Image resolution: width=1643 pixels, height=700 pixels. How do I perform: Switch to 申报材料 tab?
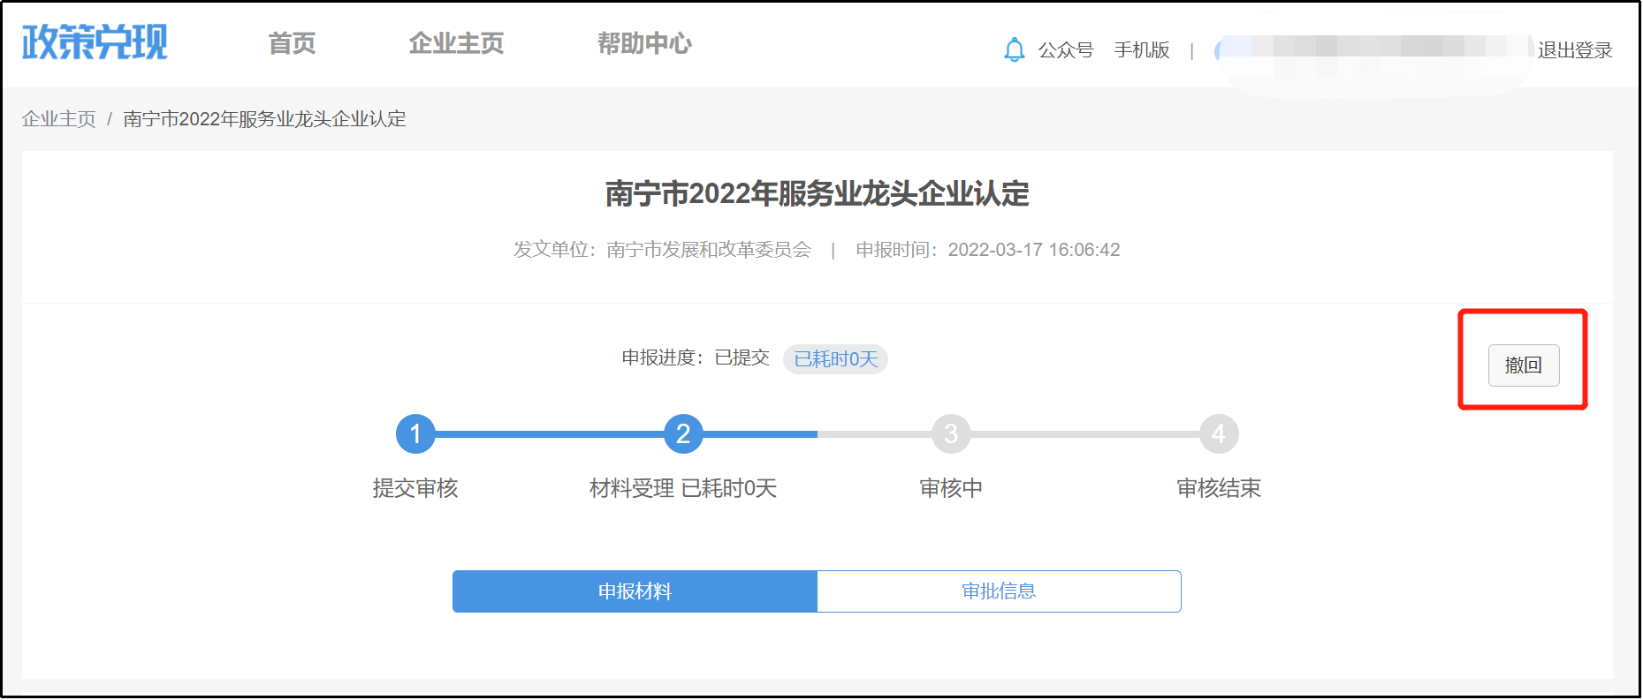point(635,591)
